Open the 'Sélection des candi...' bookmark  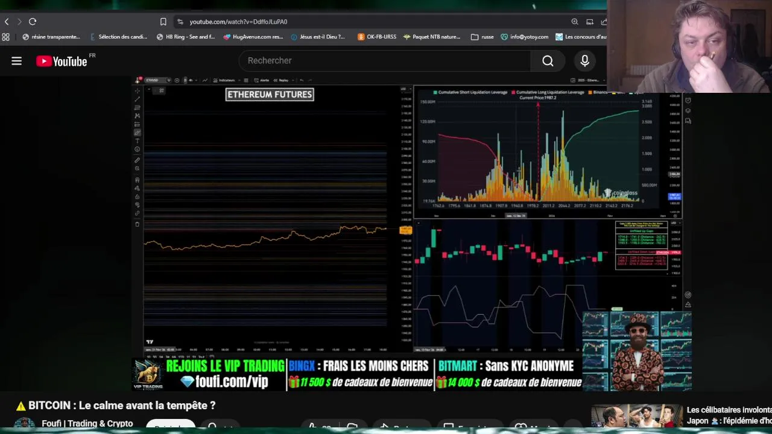[118, 37]
